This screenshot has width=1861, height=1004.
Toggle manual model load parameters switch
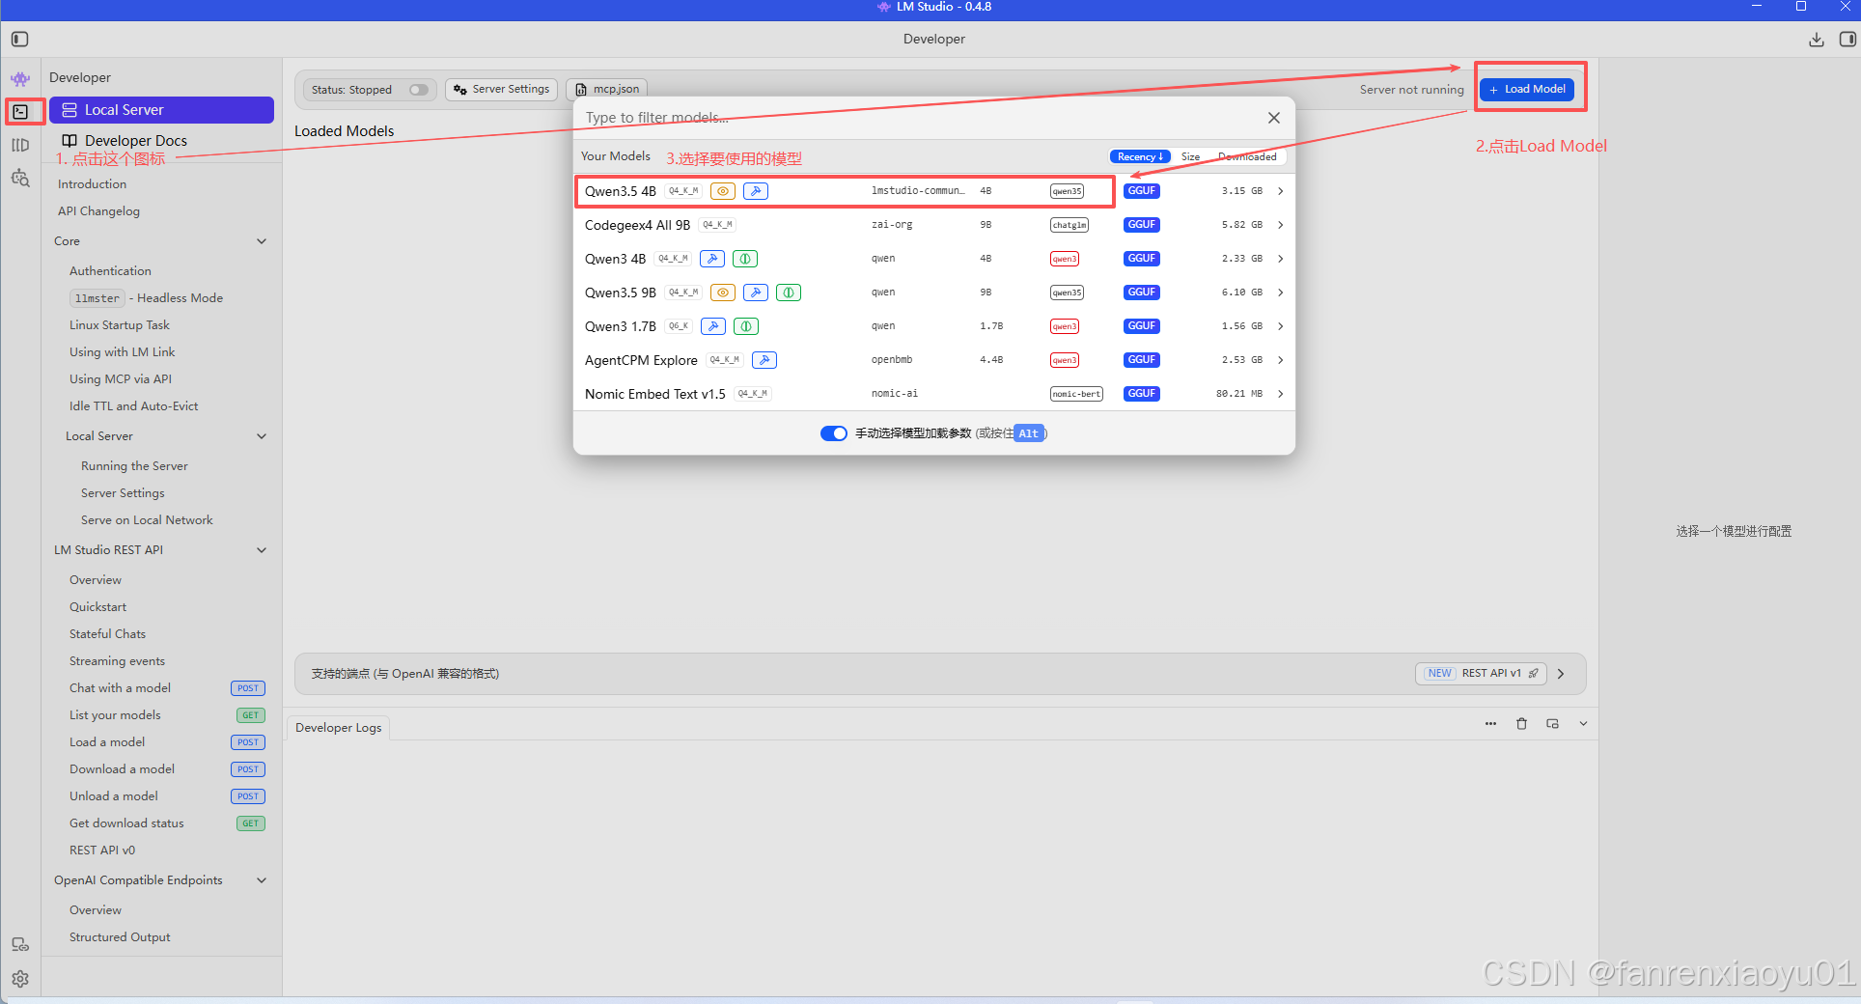coord(834,433)
